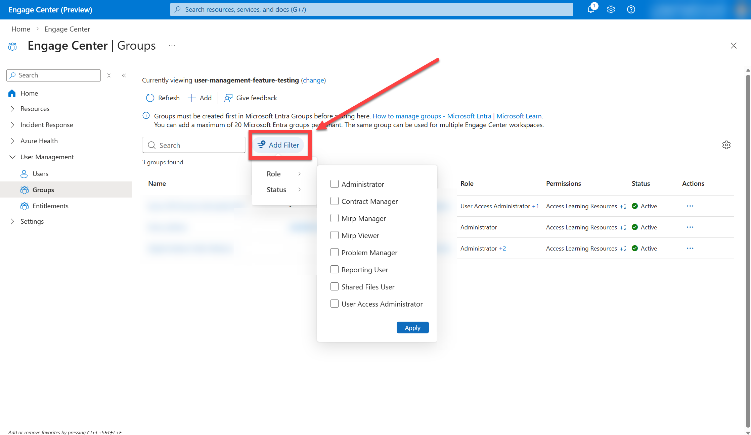Close the Groups blade with X

tap(734, 46)
